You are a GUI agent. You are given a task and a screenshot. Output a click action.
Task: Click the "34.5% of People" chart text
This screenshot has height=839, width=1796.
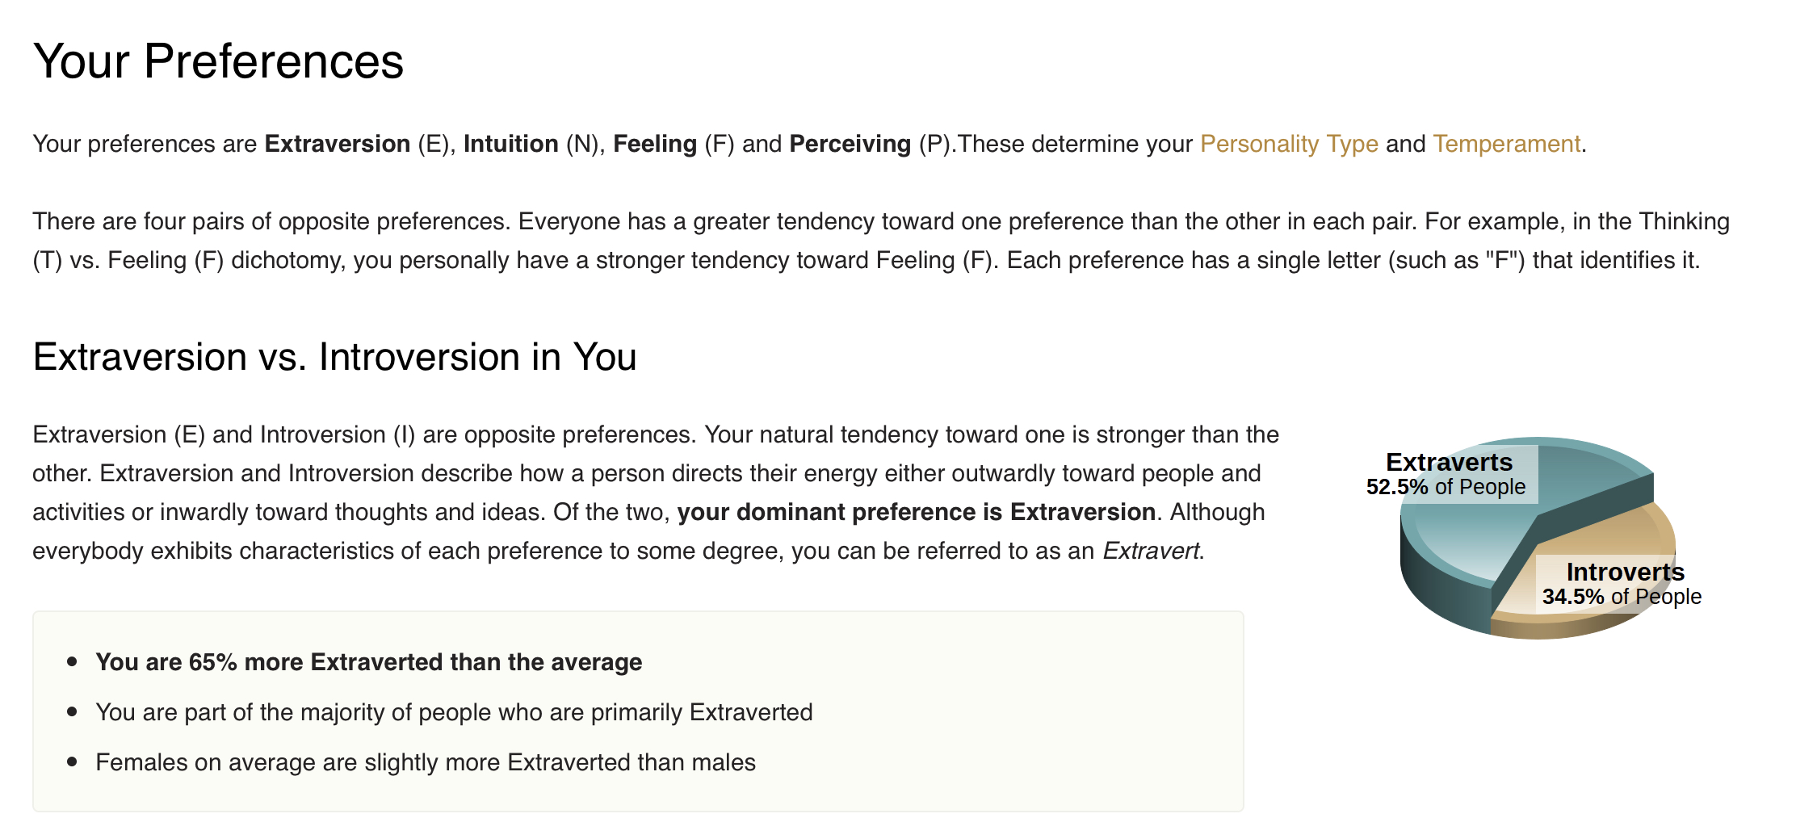(1622, 597)
